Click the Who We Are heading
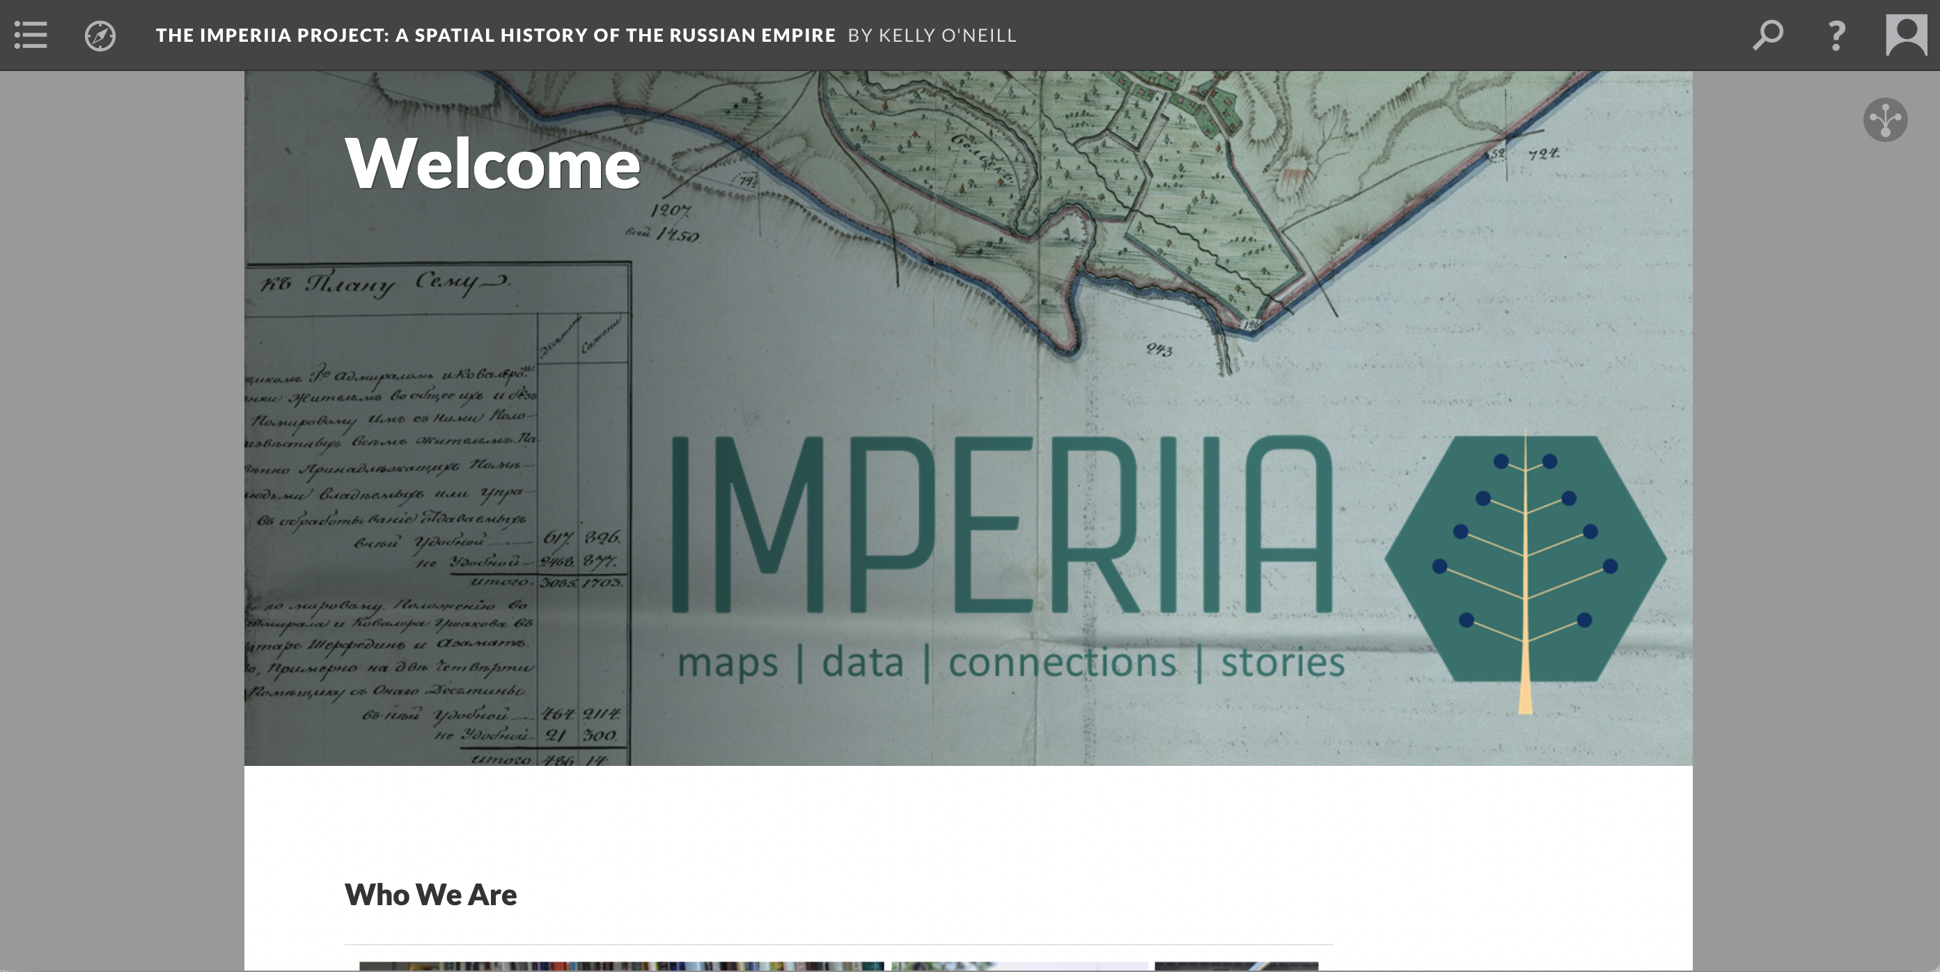 (430, 895)
